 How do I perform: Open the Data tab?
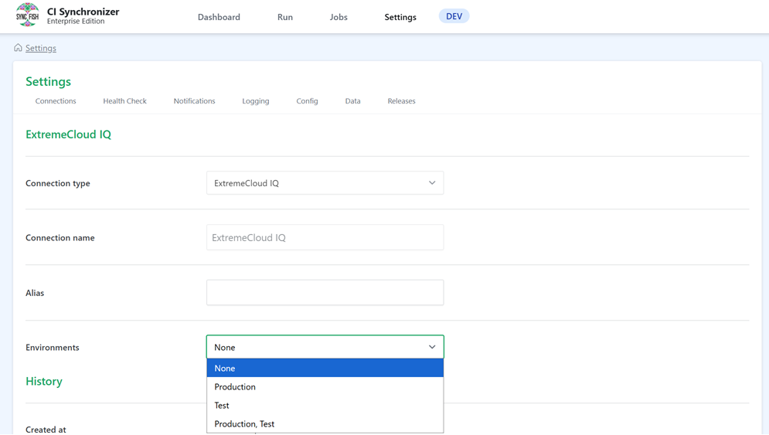[x=352, y=101]
